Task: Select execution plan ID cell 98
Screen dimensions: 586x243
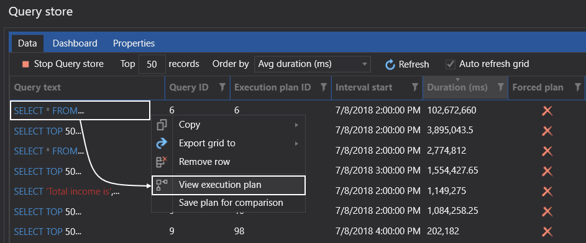Action: [x=239, y=231]
